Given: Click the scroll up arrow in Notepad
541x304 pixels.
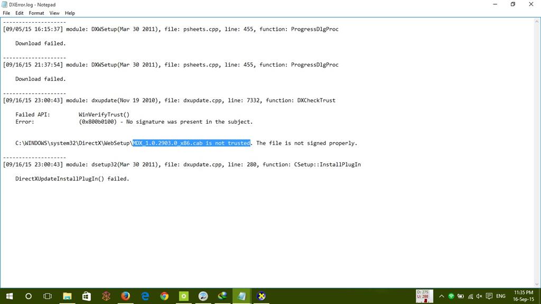Looking at the screenshot, I should point(537,22).
